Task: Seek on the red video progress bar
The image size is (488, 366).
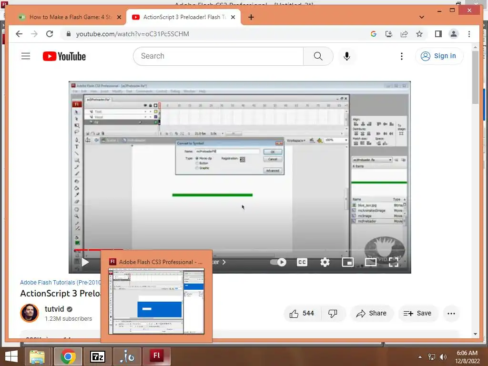Action: pos(240,250)
